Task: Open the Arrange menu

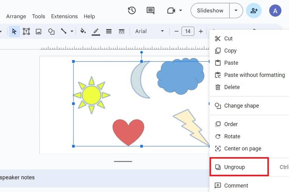Action: pyautogui.click(x=16, y=16)
